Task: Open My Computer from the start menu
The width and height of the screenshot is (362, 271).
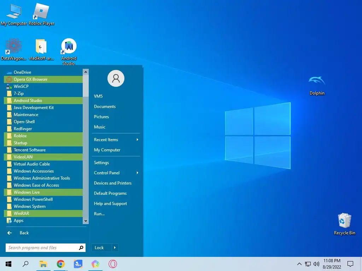Action: 116,150
